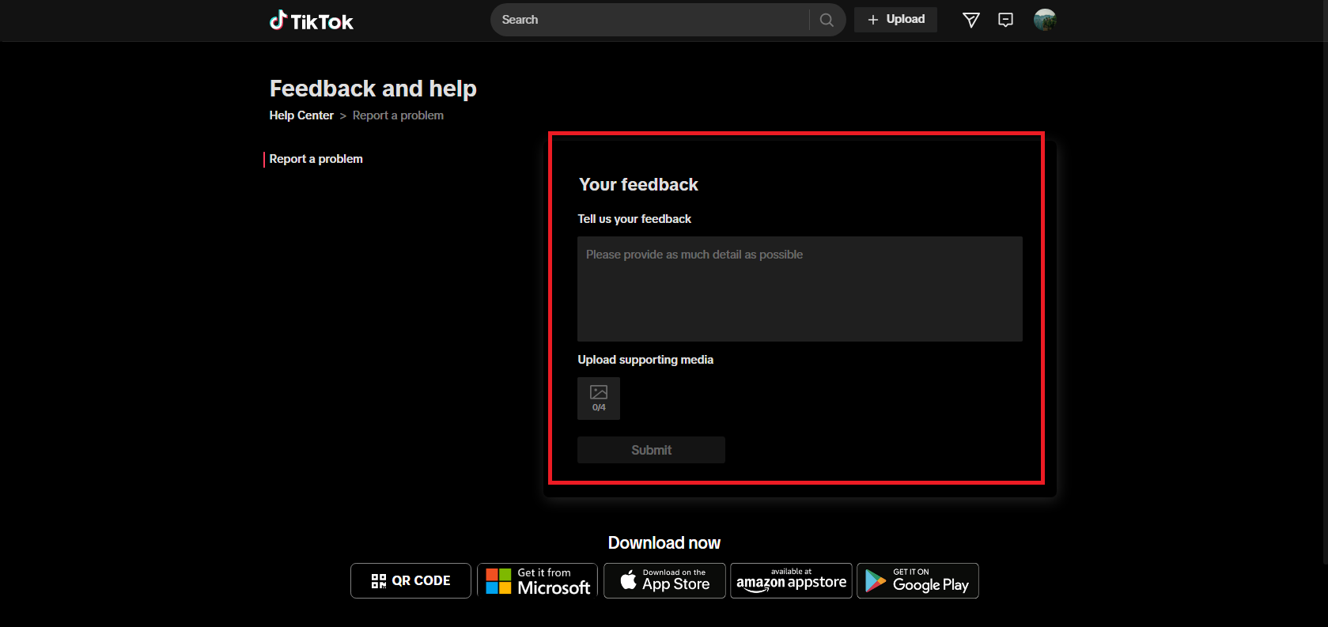
Task: Click the Upload button
Action: point(895,20)
